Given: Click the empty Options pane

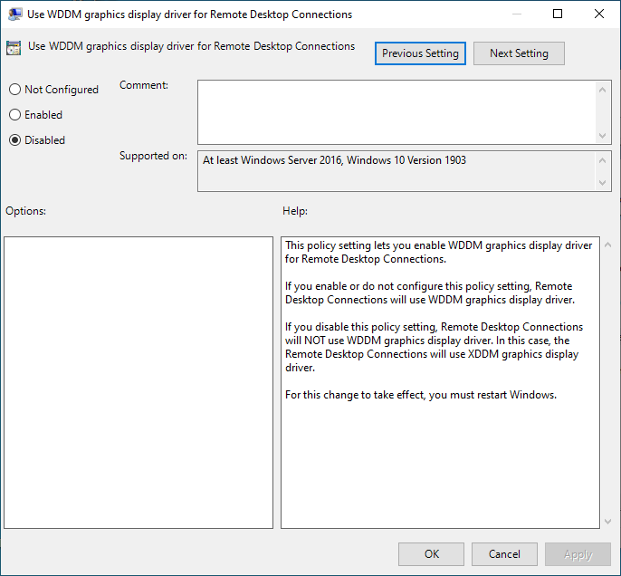Looking at the screenshot, I should click(139, 382).
